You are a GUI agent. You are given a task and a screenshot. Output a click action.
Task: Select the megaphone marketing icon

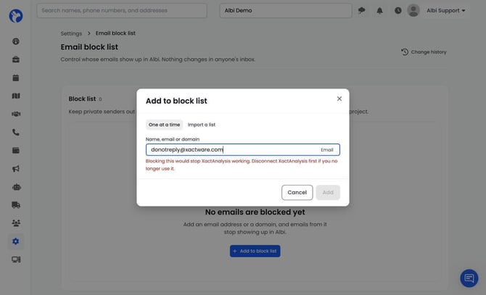point(16,169)
